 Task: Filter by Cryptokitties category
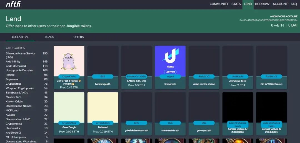[x=27, y=84]
